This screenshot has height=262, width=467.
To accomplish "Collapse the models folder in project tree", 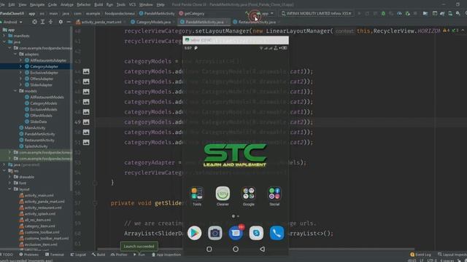I will (15, 91).
